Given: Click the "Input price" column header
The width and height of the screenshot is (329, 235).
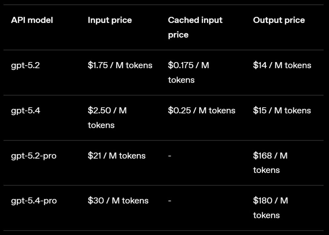Looking at the screenshot, I should pyautogui.click(x=110, y=20).
